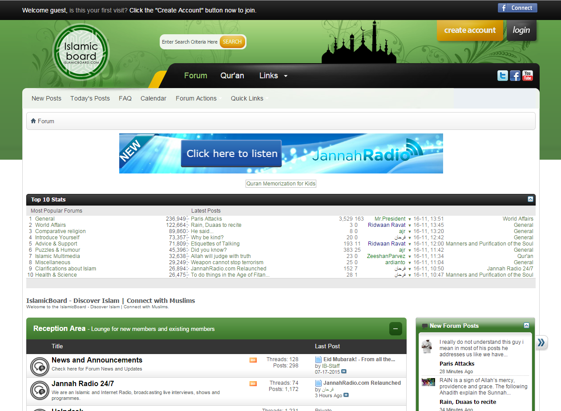This screenshot has height=411, width=561.
Task: Open the Twitter icon in header
Action: pyautogui.click(x=502, y=76)
